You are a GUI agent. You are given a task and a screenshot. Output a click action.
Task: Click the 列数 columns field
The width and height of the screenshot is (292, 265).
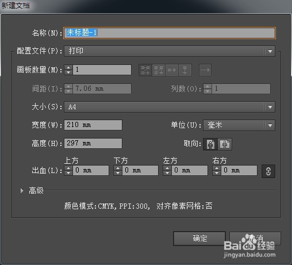pos(241,89)
